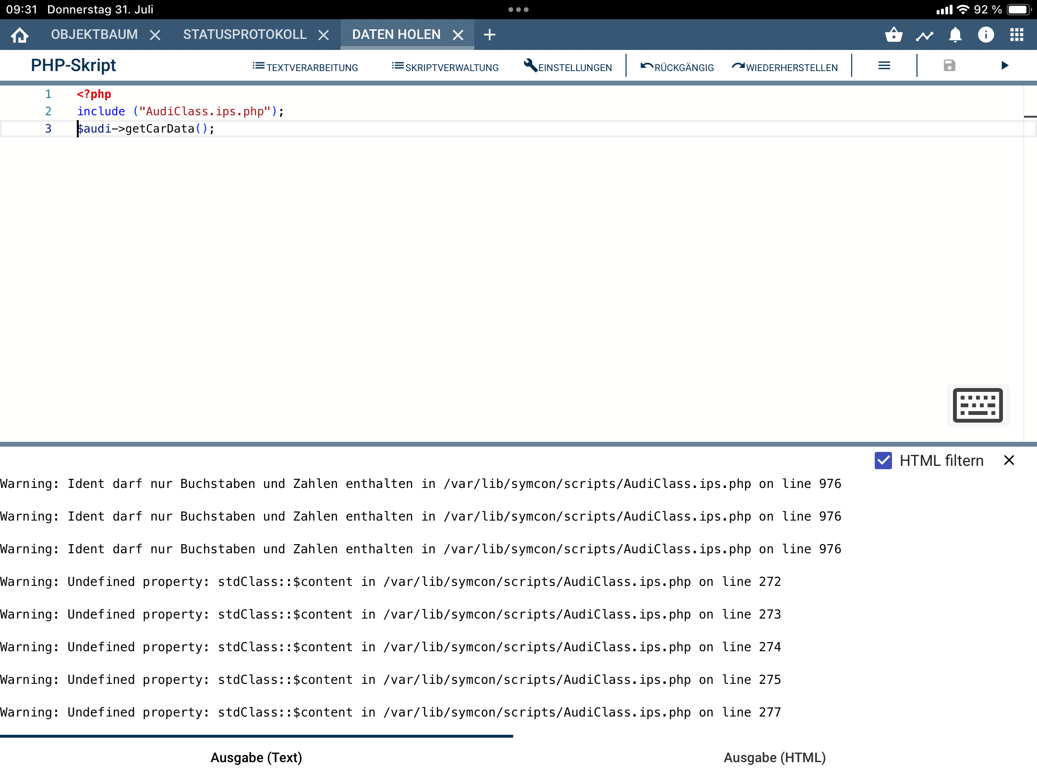Toggle the HTML filtern checkbox

883,461
